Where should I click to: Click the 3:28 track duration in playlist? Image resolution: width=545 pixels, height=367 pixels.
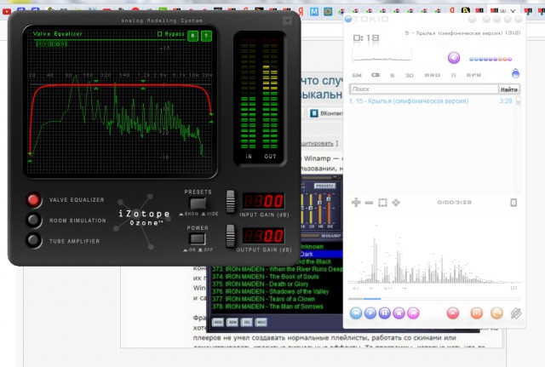[x=506, y=101]
